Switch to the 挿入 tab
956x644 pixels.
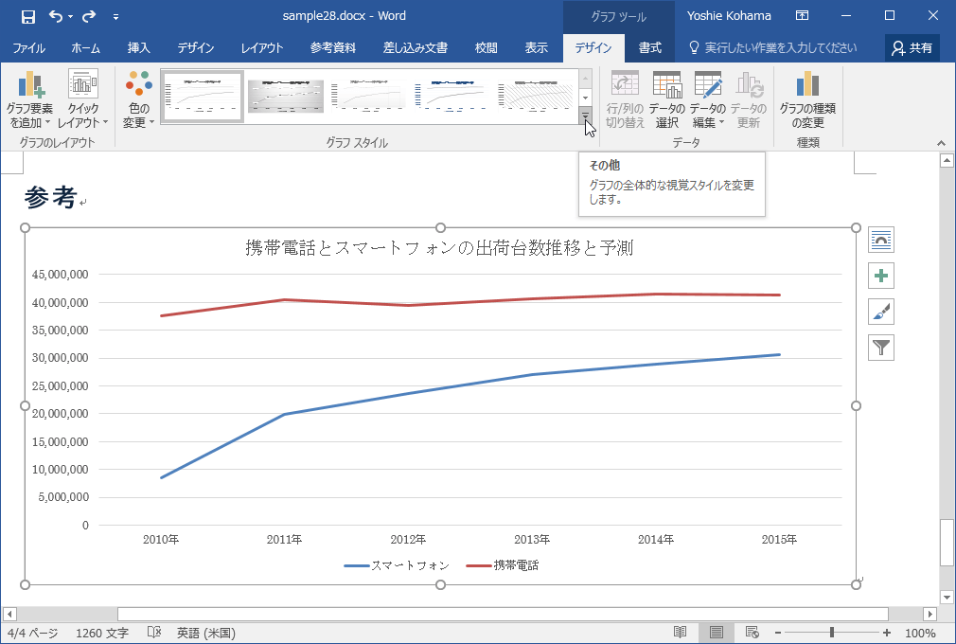click(x=138, y=47)
